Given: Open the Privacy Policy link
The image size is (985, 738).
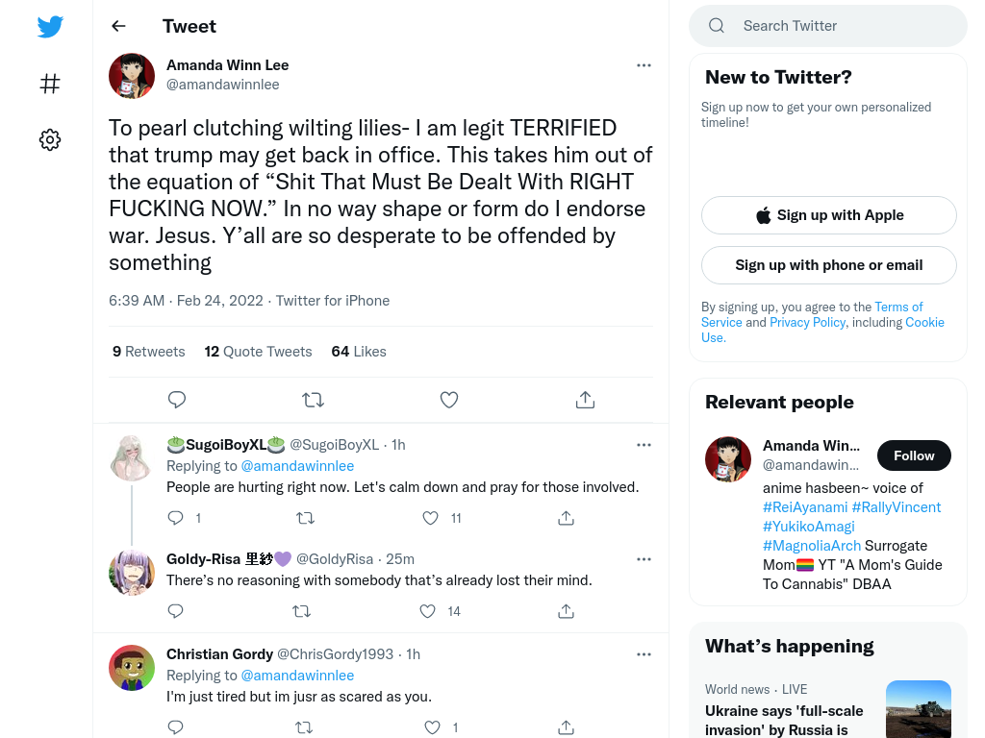Looking at the screenshot, I should click(808, 322).
